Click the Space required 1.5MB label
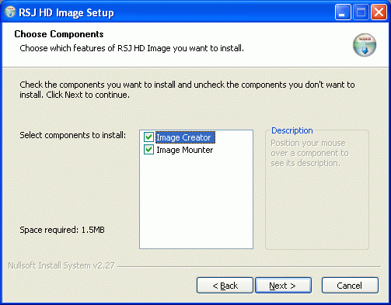This screenshot has width=391, height=305. [62, 230]
